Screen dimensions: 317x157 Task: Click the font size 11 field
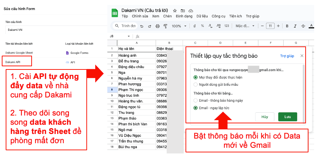pos(270,26)
